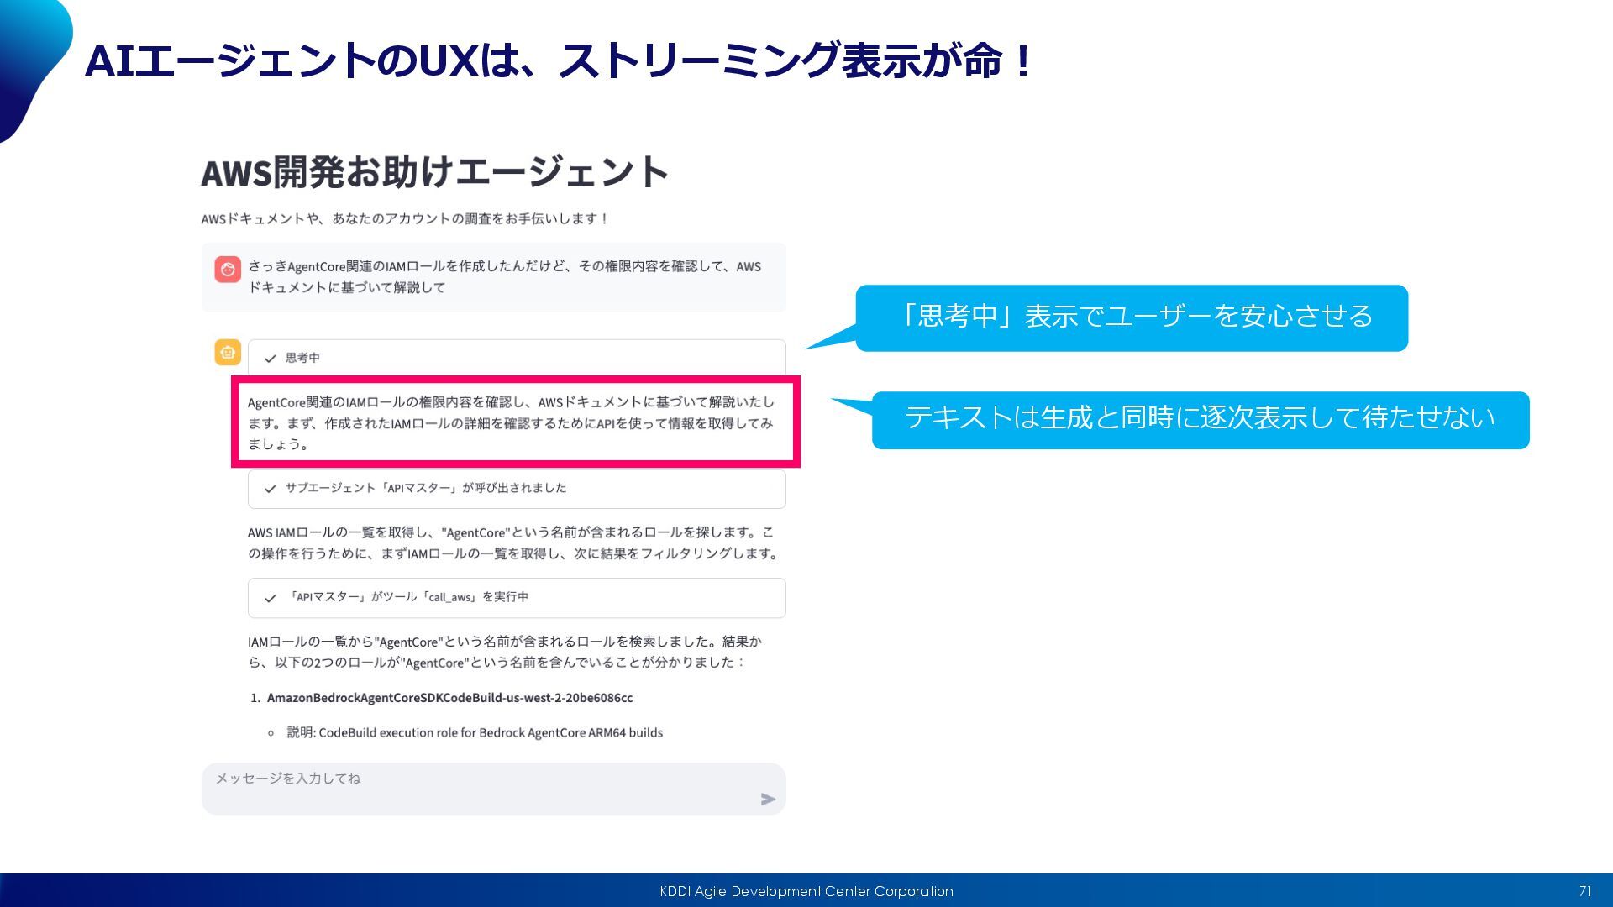Click the slide title AIエージェントのUXは、ストリーミング表示が命！

click(560, 60)
